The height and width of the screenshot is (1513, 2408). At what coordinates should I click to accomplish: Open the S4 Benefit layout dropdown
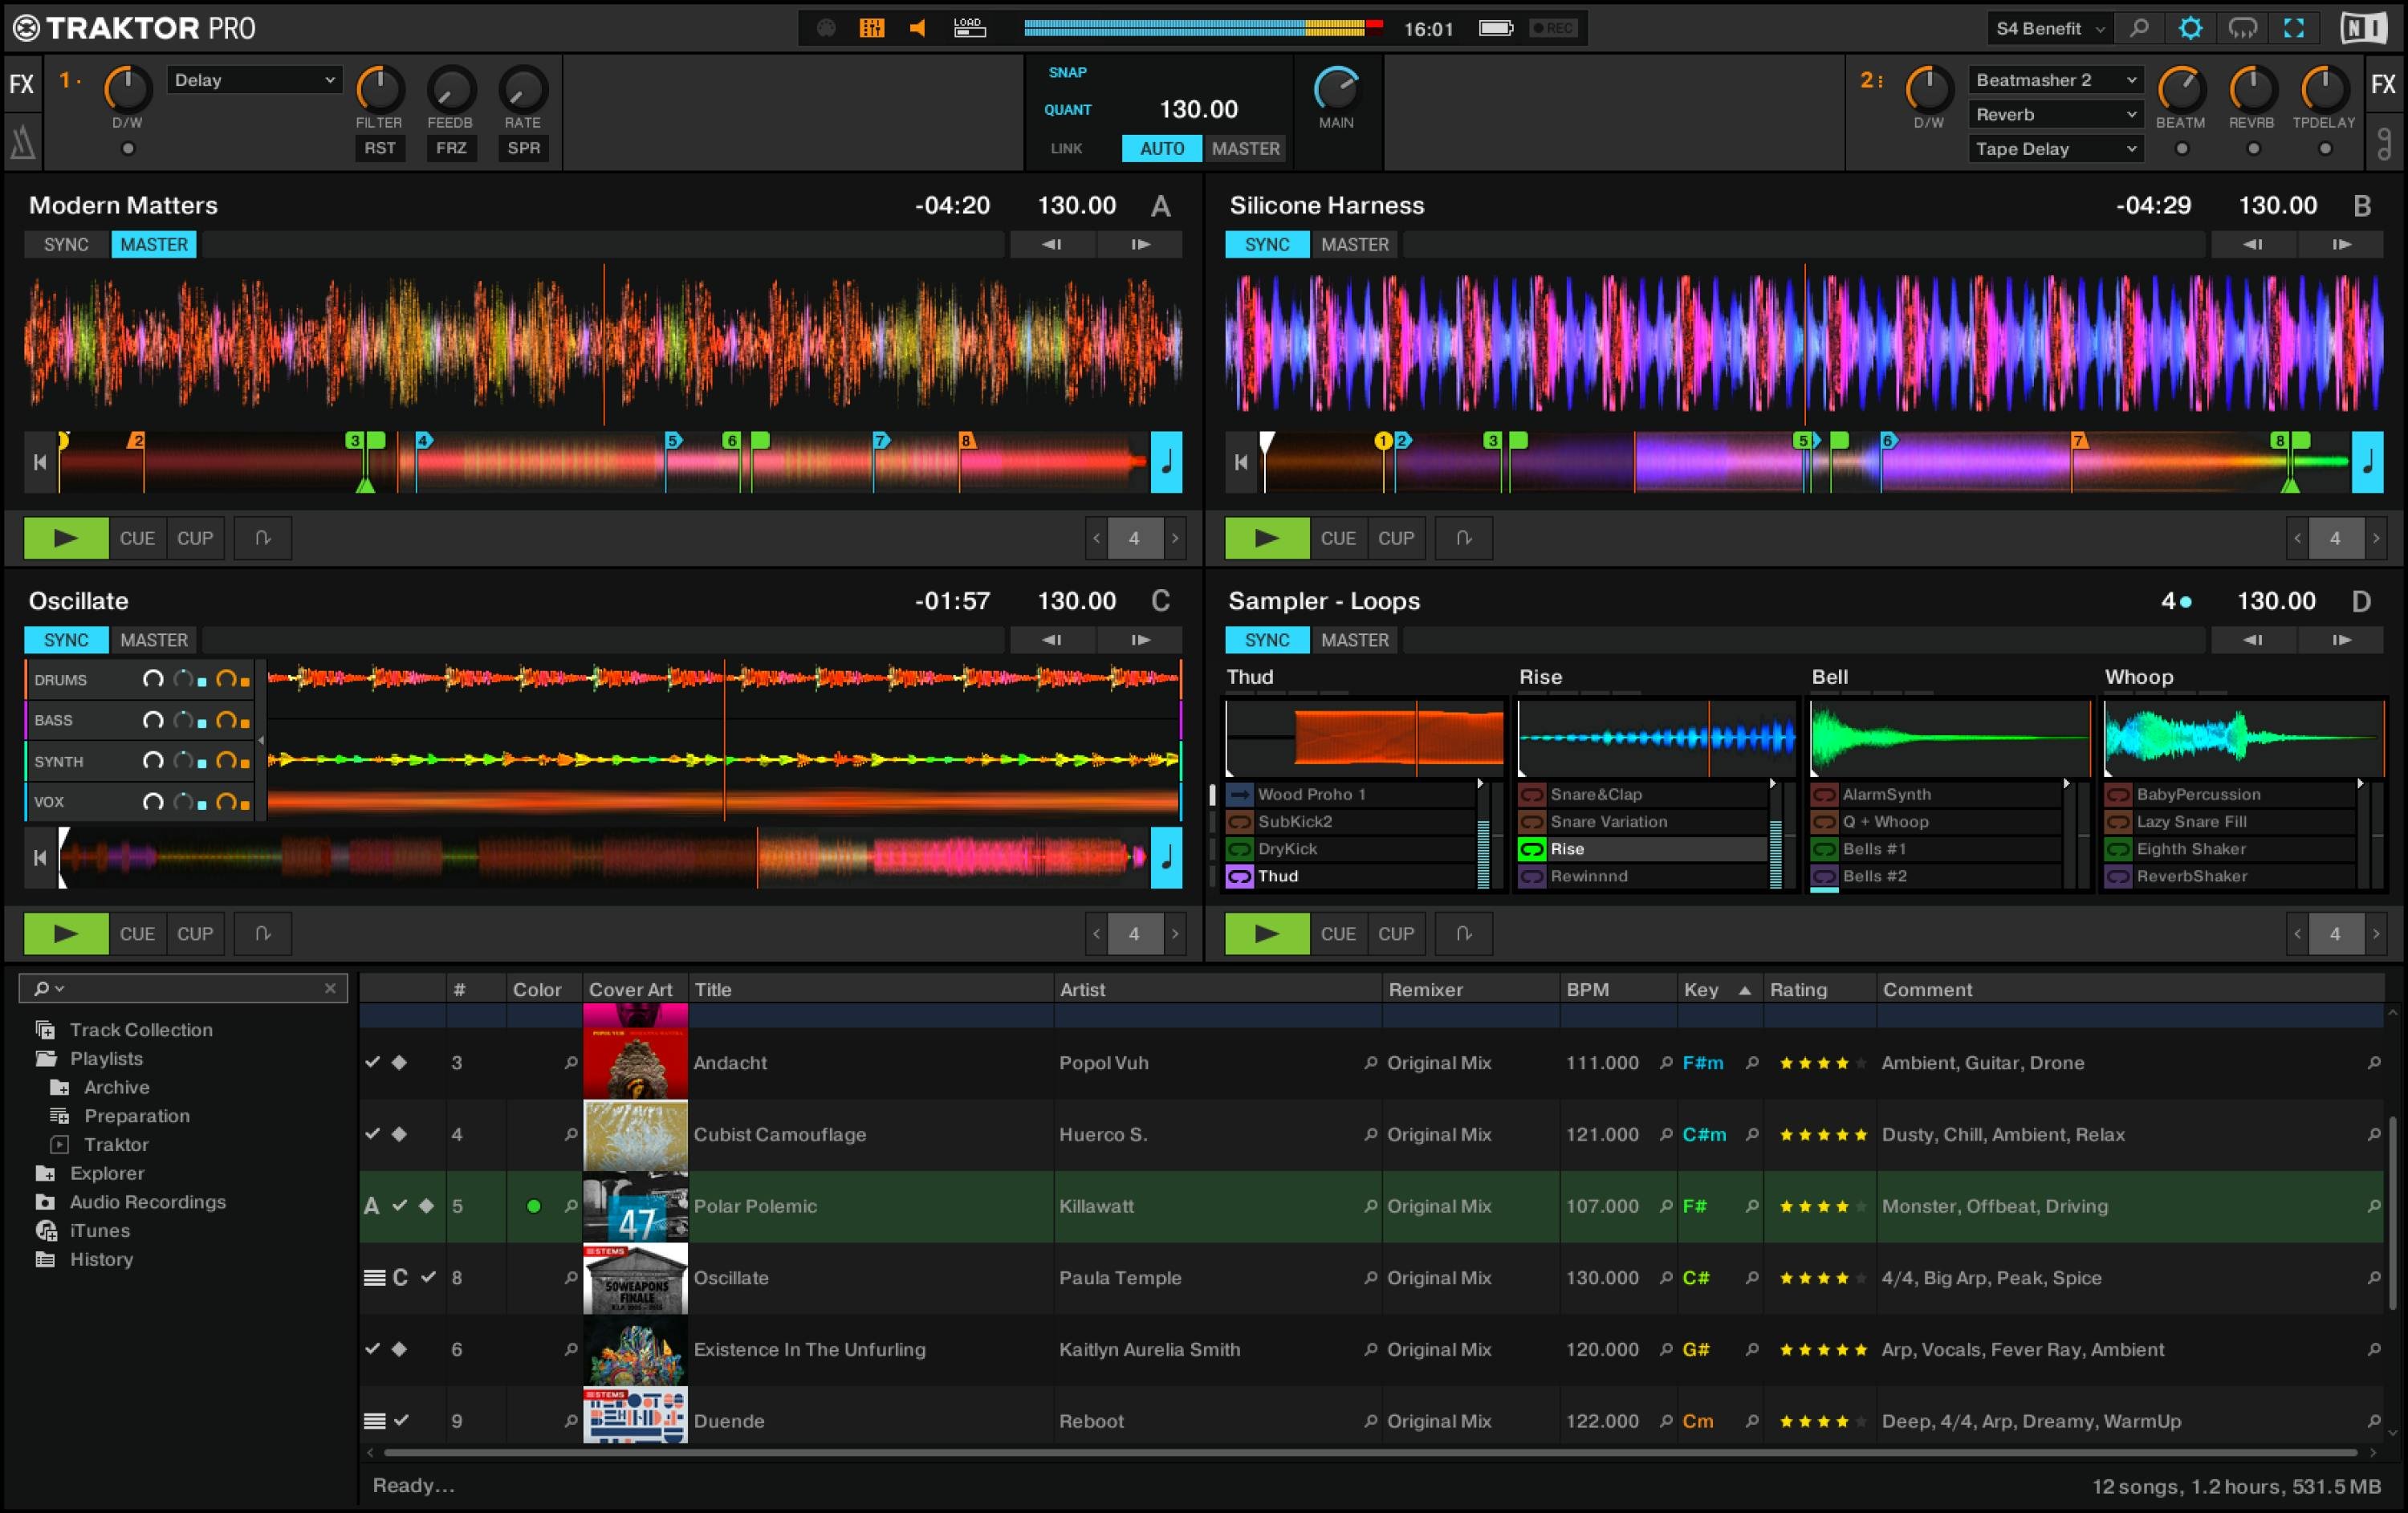pyautogui.click(x=2047, y=28)
